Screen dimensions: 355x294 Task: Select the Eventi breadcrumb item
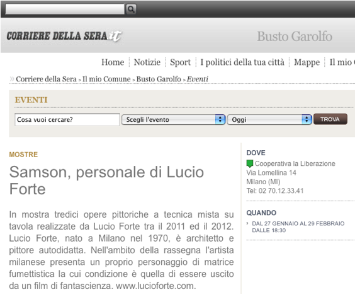[198, 79]
